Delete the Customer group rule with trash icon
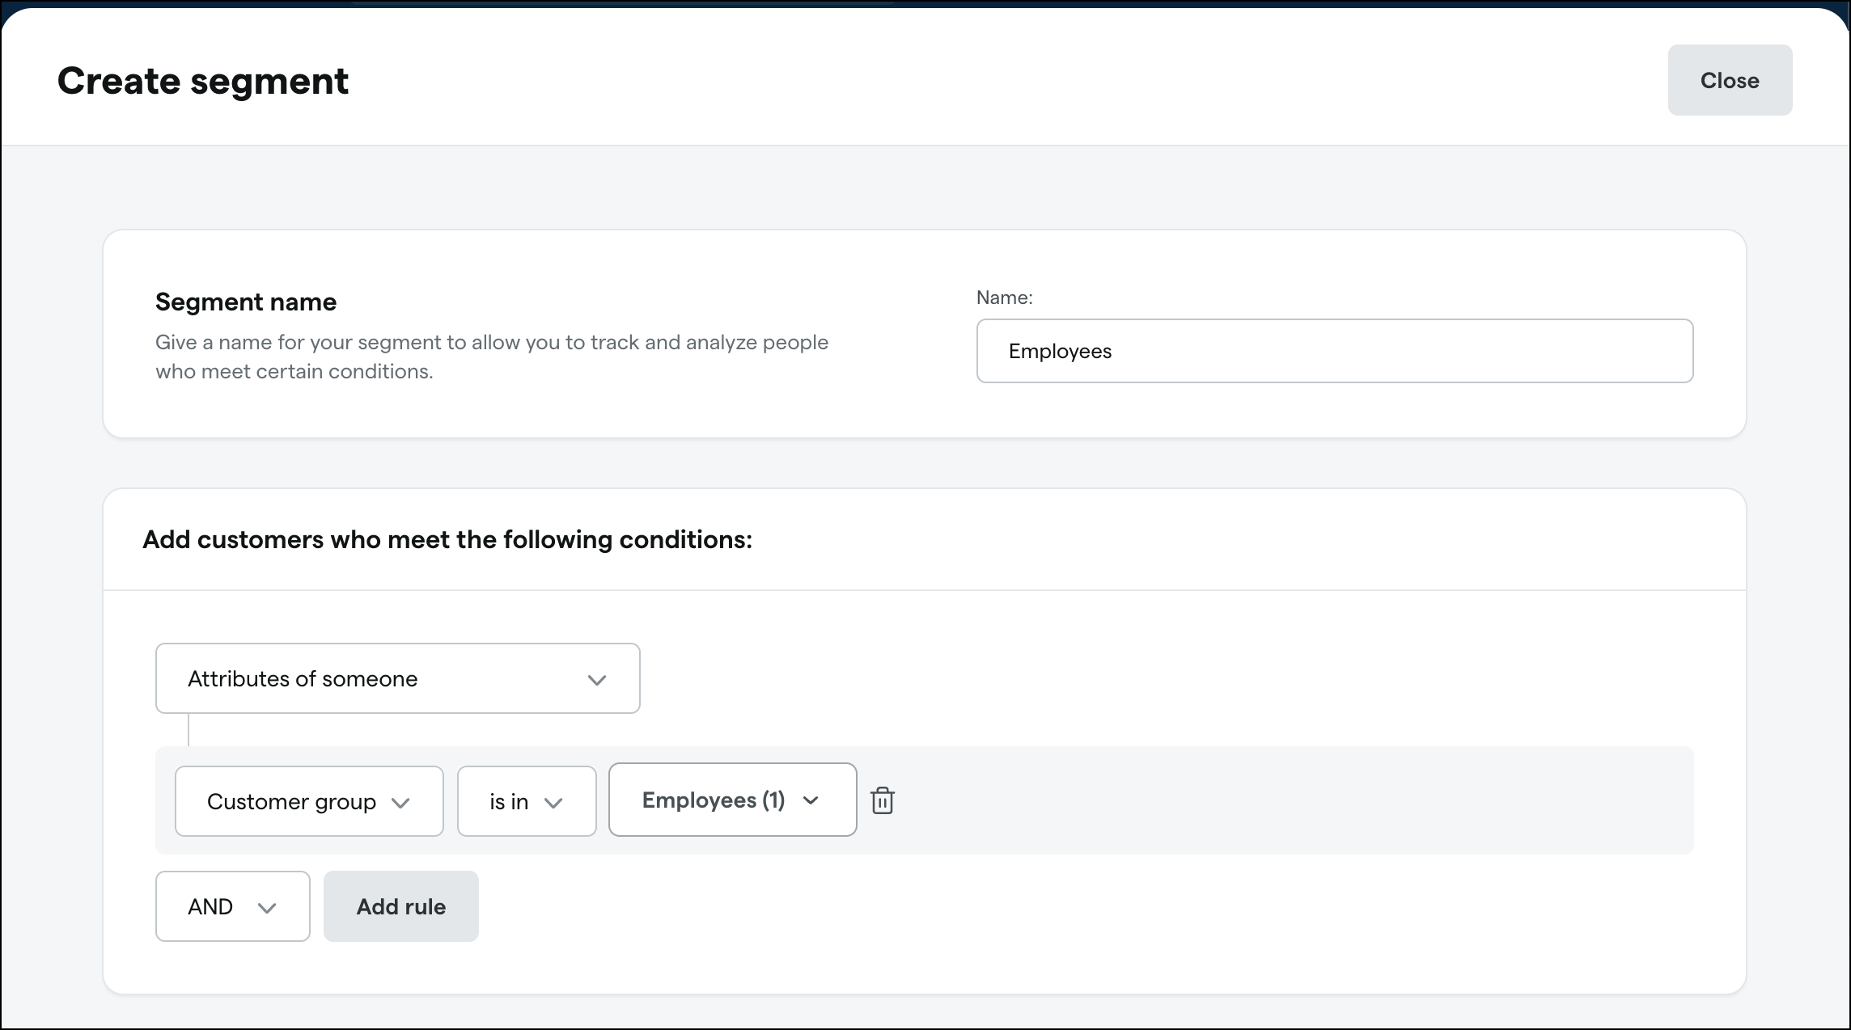The height and width of the screenshot is (1030, 1851). click(x=882, y=800)
